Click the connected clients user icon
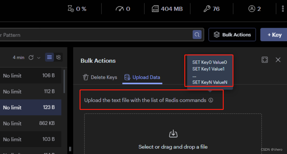 (x=252, y=9)
